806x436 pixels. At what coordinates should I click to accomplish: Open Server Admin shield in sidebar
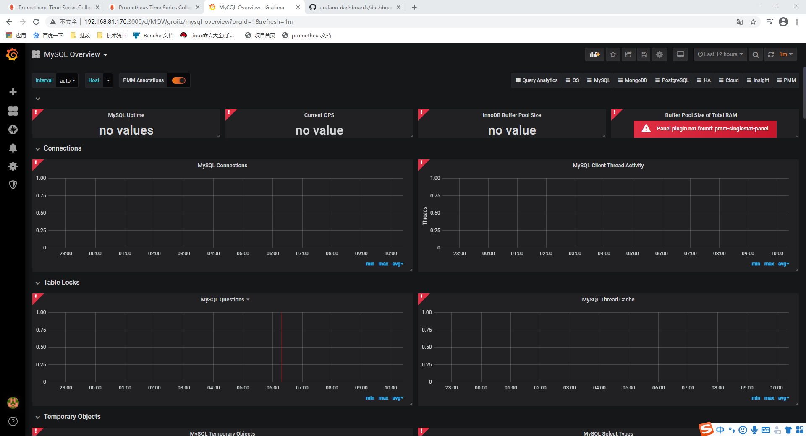pyautogui.click(x=13, y=185)
